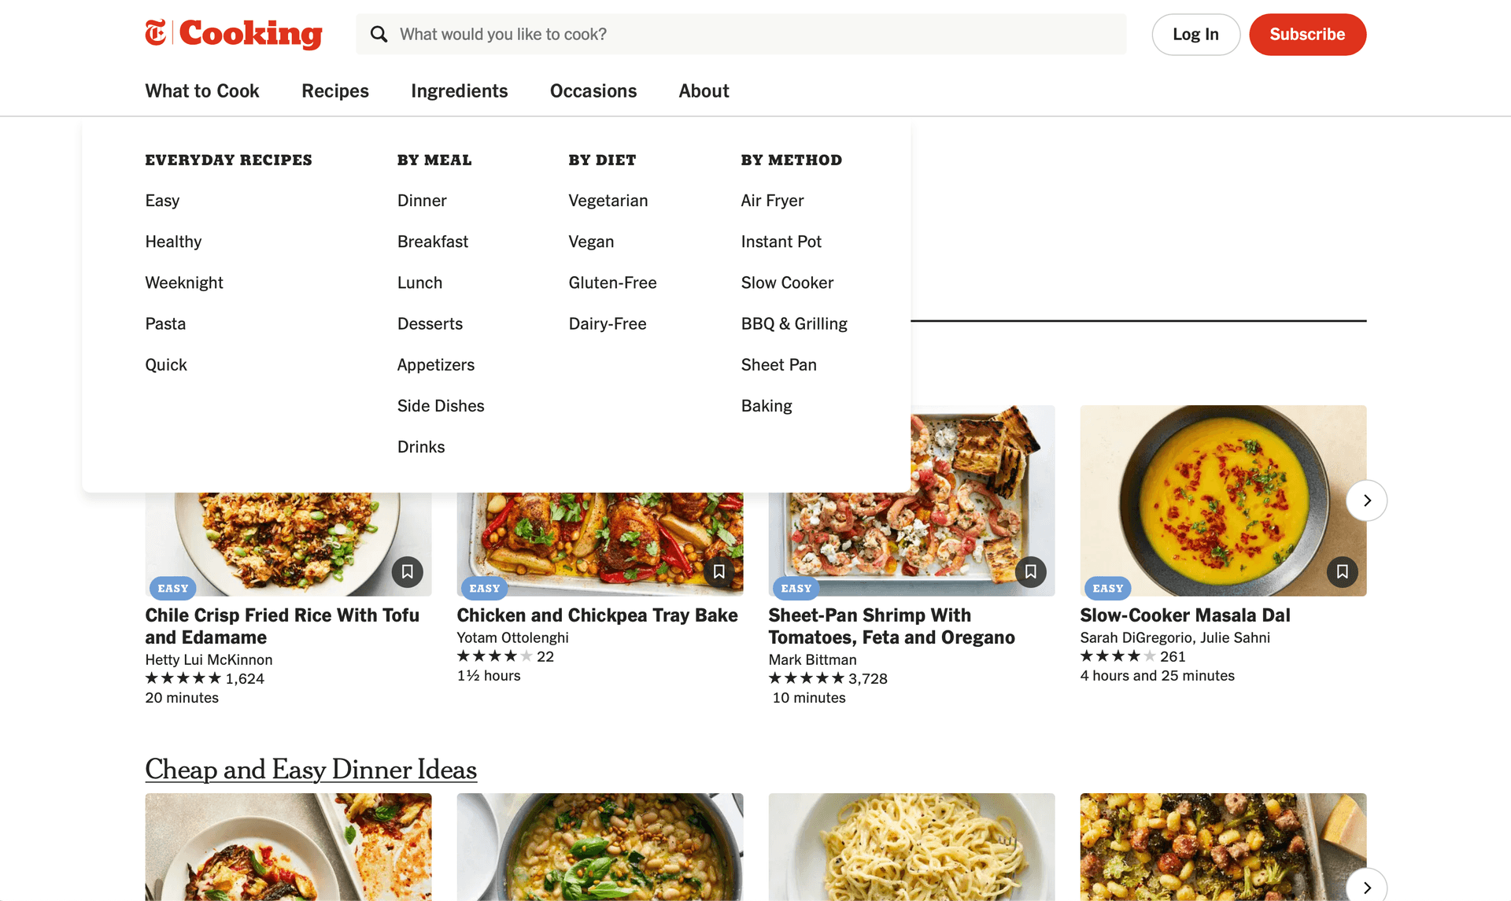Open Slow Cooker recipes under By Method

(x=787, y=282)
